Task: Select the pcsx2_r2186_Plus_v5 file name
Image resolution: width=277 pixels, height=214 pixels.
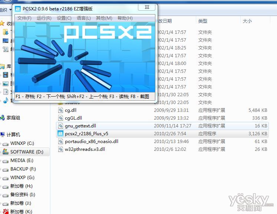Action: pos(86,134)
